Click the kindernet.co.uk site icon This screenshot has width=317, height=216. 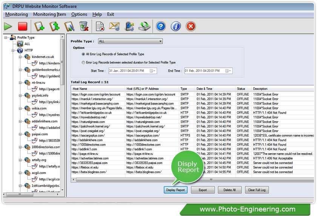tap(27, 57)
